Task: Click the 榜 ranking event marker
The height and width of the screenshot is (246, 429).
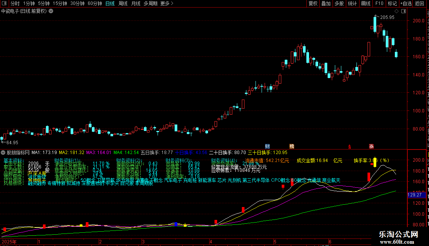Action: point(292,146)
